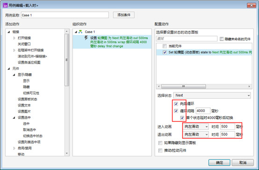Cancel with the 取消 button
Viewport: 259px width, 170px height.
coord(243,163)
